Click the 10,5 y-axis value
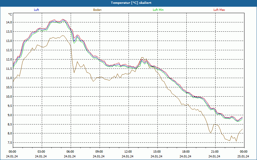The width and height of the screenshot is (257, 160). coord(9,87)
